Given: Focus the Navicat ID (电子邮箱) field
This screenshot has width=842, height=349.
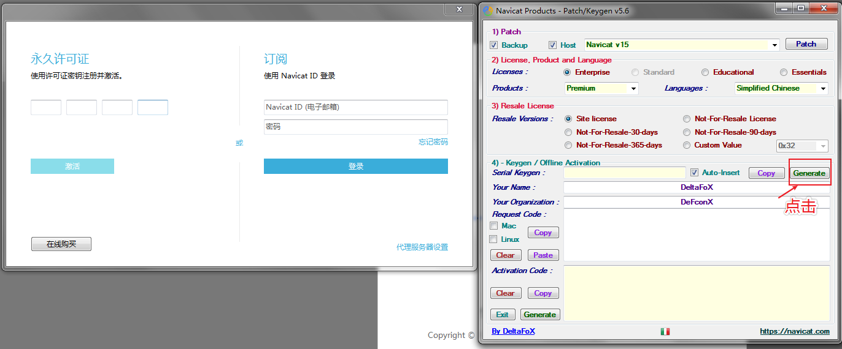Looking at the screenshot, I should pos(356,107).
